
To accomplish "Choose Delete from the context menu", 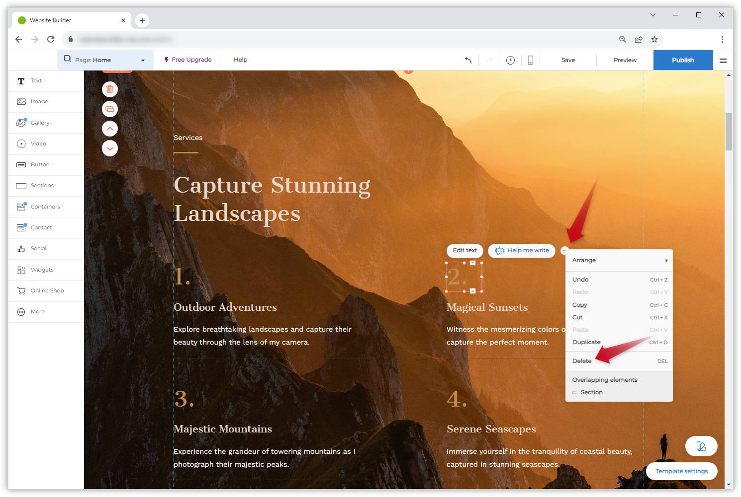I will click(582, 361).
